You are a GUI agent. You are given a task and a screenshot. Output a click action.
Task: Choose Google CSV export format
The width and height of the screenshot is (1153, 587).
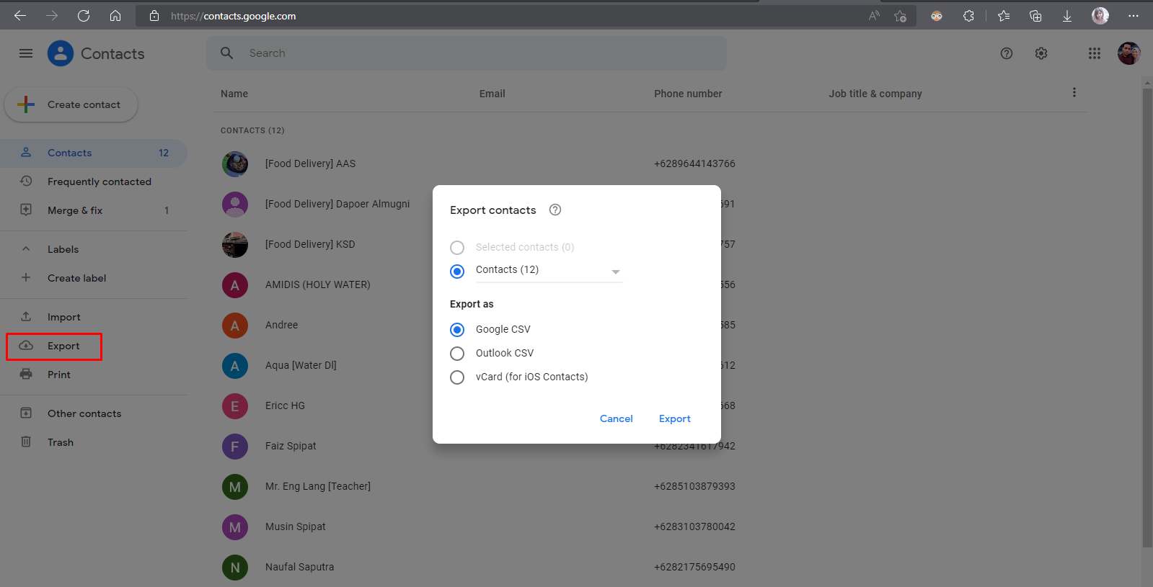click(x=457, y=330)
